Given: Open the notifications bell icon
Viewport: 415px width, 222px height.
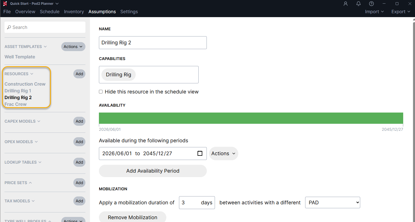Looking at the screenshot, I should tap(359, 4).
